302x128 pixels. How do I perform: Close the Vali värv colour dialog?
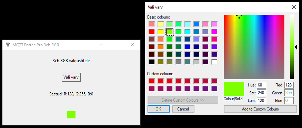coord(294,7)
